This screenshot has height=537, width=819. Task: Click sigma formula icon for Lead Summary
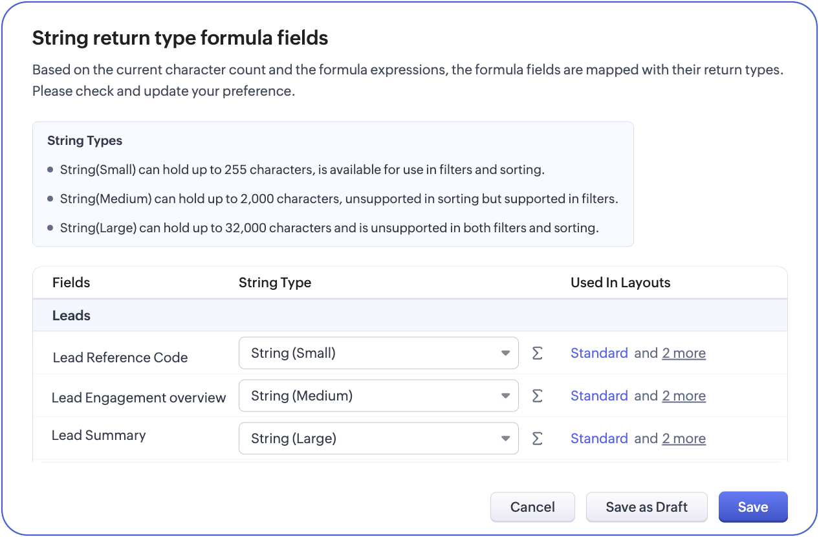537,439
